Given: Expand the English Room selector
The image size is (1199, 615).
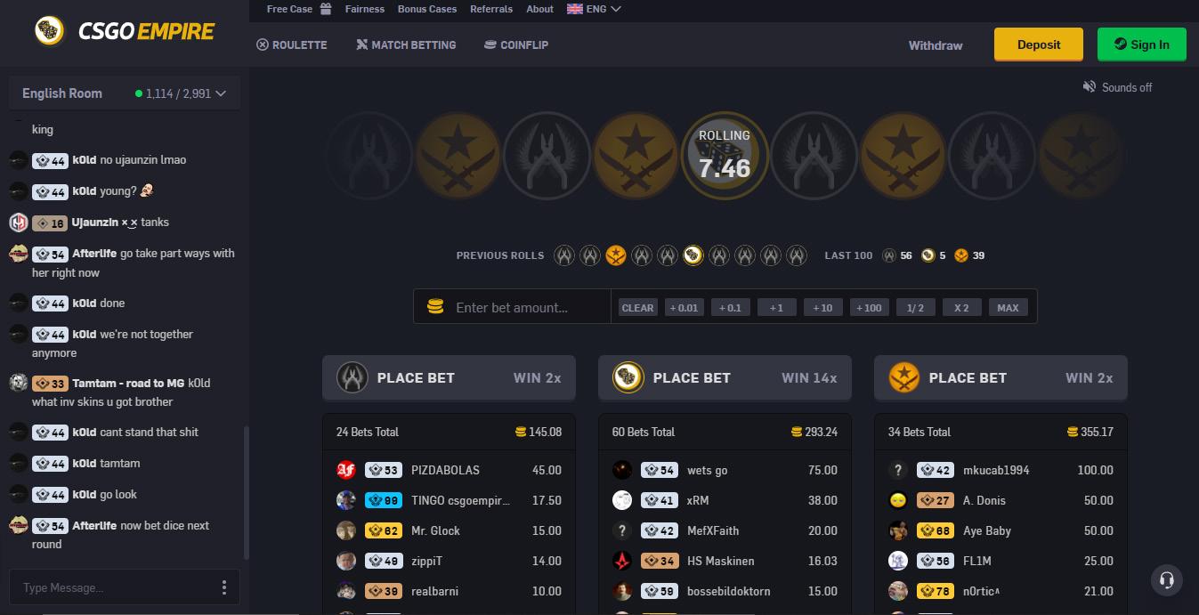Looking at the screenshot, I should [x=125, y=93].
